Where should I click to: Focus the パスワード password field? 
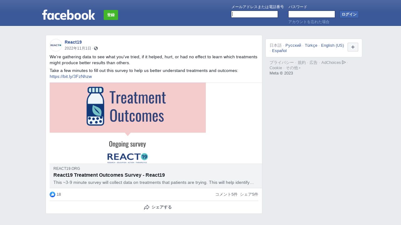pyautogui.click(x=312, y=14)
